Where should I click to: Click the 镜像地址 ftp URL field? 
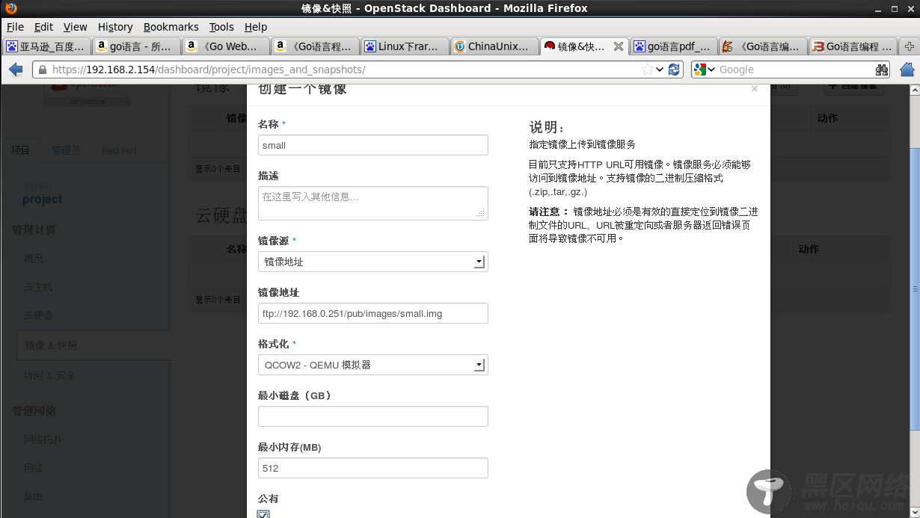373,313
